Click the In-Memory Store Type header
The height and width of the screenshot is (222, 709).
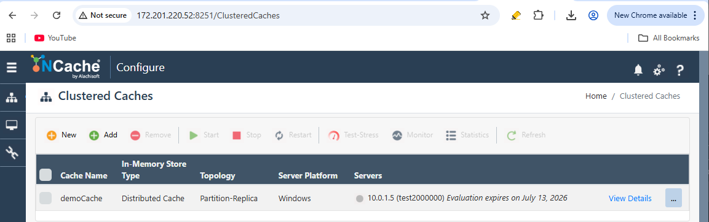pyautogui.click(x=154, y=170)
